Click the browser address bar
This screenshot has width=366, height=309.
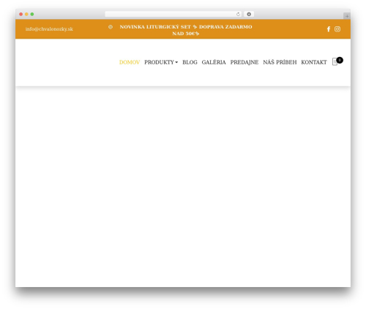(x=173, y=14)
